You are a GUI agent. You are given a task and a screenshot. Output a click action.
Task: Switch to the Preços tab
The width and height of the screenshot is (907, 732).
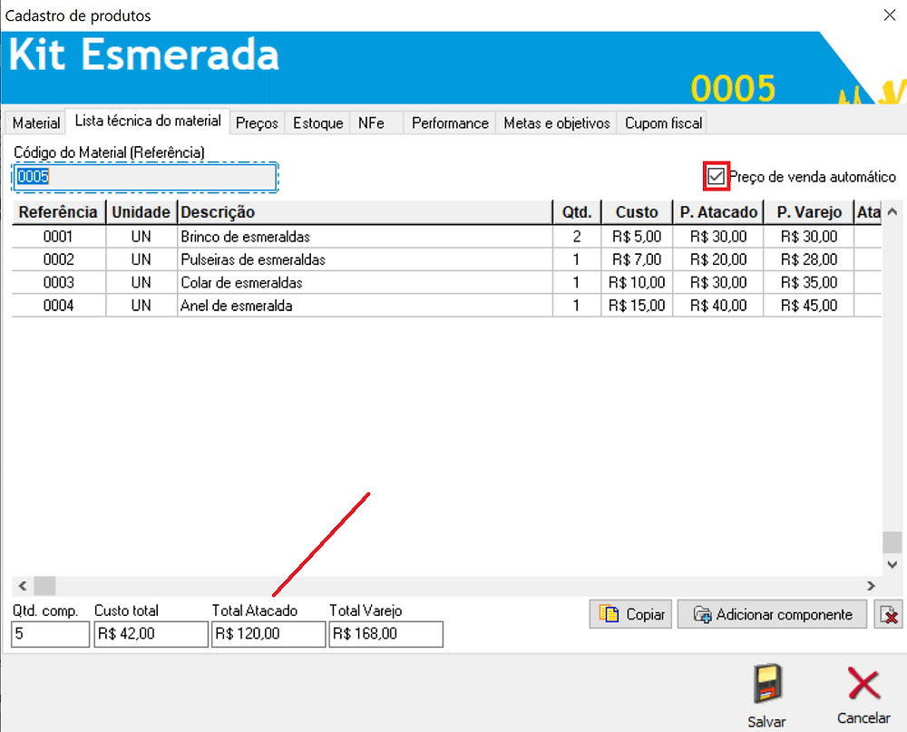pyautogui.click(x=257, y=123)
